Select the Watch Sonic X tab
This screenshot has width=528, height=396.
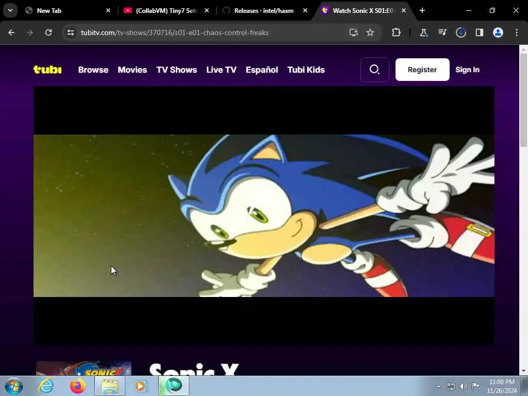coord(363,10)
